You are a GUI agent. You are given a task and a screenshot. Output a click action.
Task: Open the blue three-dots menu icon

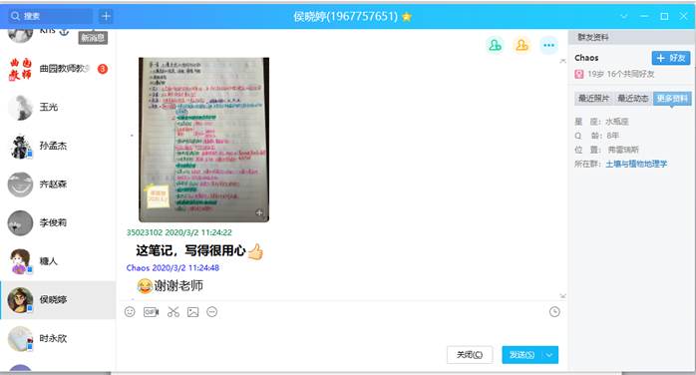pos(549,45)
